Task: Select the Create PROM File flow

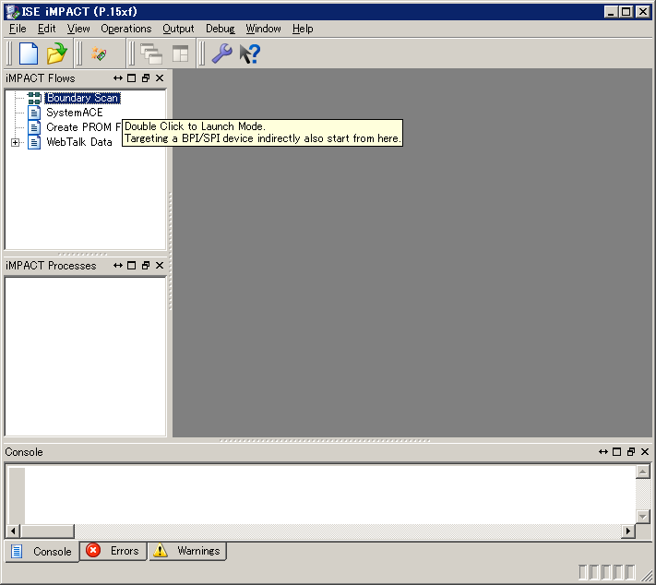Action: coord(83,127)
